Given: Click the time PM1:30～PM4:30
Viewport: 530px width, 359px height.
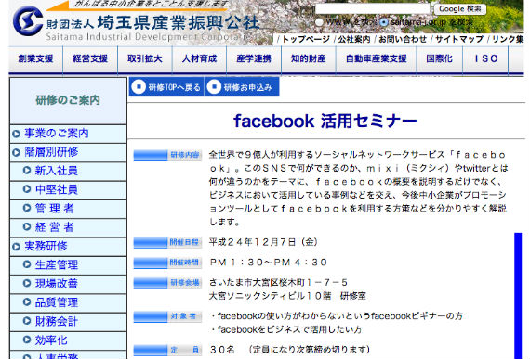Looking at the screenshot, I should click(269, 263).
